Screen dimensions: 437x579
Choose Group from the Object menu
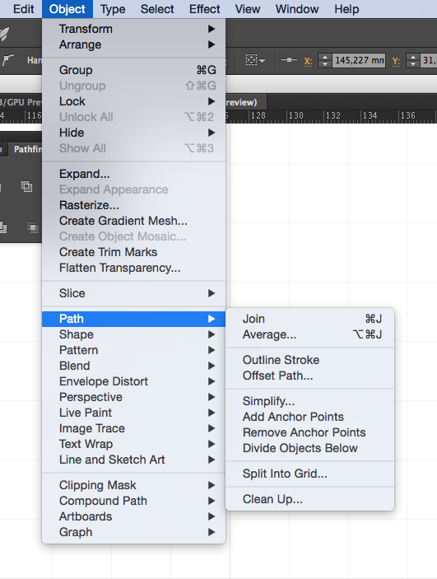(133, 70)
